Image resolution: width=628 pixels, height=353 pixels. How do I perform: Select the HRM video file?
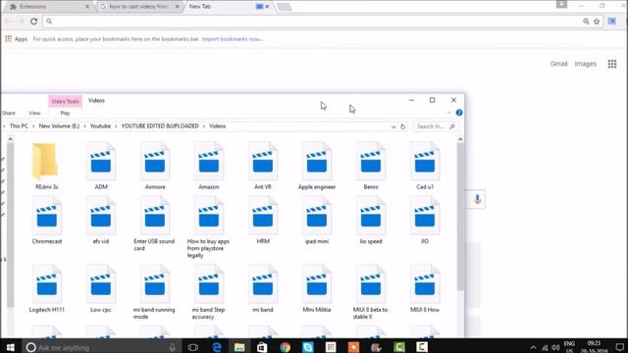(263, 221)
